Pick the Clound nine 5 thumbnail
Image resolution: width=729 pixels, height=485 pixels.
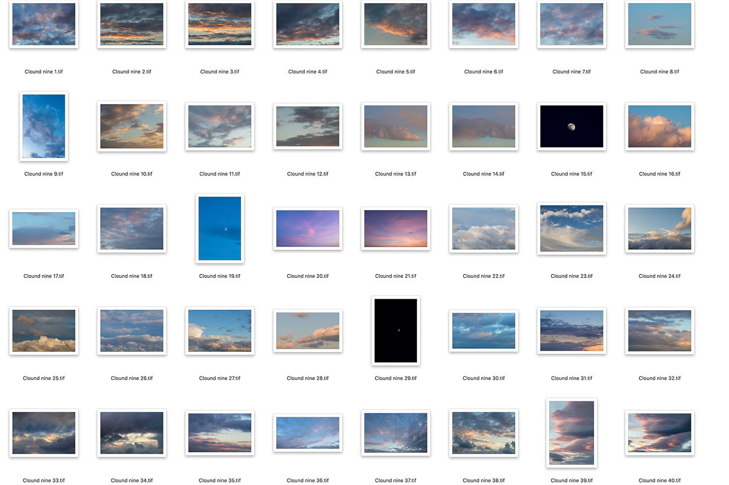point(395,24)
